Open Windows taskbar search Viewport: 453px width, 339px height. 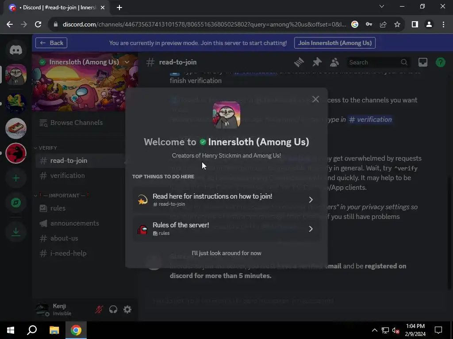point(32,330)
